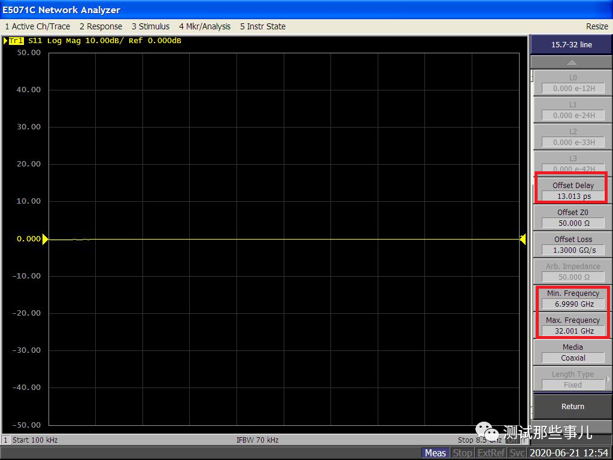Edit the Min. Frequency value

573,304
